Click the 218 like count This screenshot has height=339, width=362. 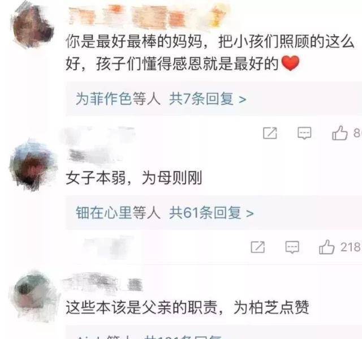pos(351,247)
